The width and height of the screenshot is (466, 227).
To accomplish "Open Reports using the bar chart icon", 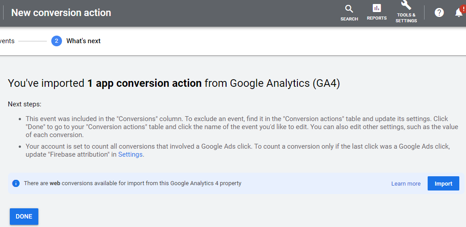I will [x=377, y=8].
